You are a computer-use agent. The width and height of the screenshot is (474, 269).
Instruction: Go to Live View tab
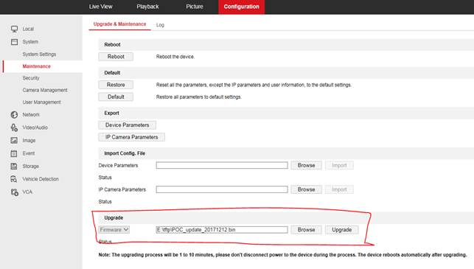(101, 7)
